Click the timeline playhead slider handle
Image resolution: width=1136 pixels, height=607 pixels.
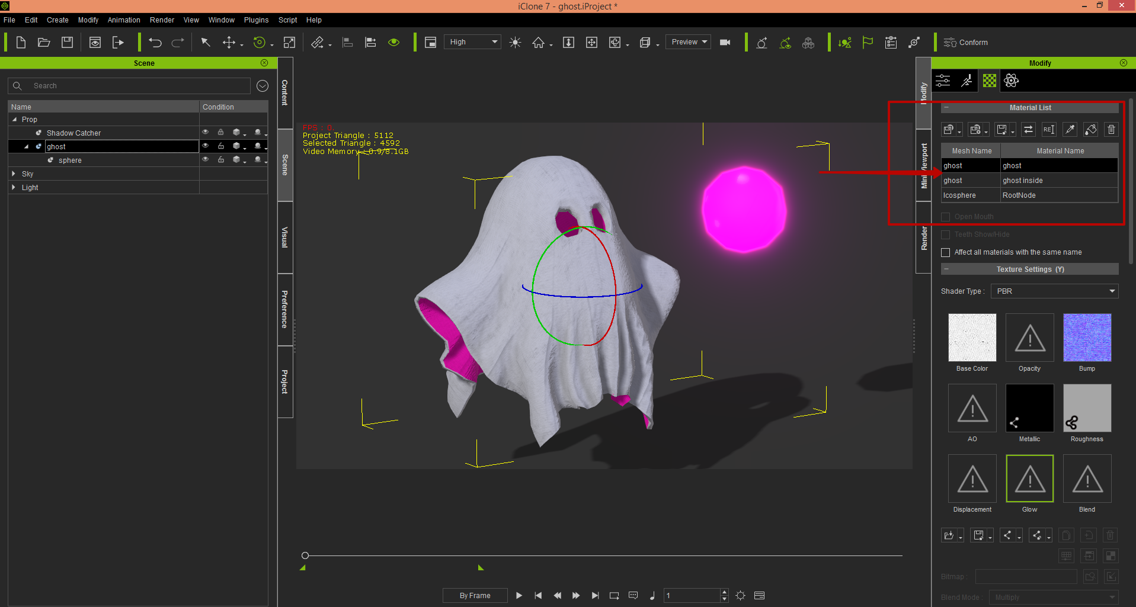tap(305, 555)
